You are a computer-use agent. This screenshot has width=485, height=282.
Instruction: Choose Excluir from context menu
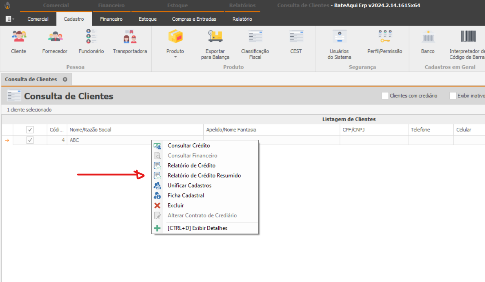205,205
